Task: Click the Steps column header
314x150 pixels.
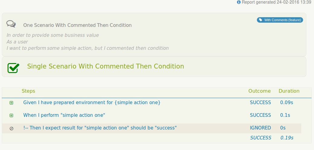Action: tap(28, 91)
